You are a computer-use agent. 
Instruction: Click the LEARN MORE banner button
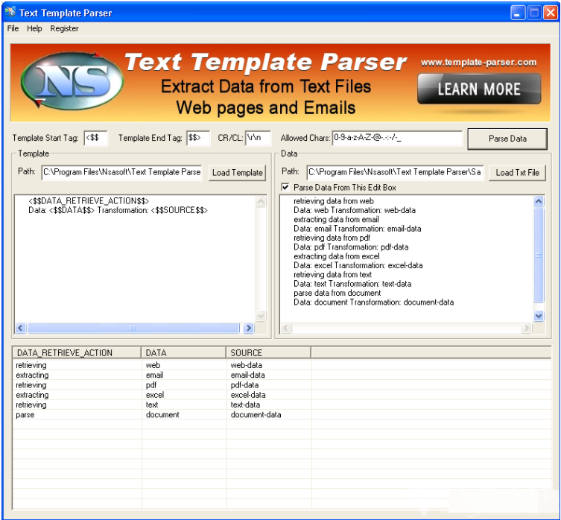pos(478,89)
